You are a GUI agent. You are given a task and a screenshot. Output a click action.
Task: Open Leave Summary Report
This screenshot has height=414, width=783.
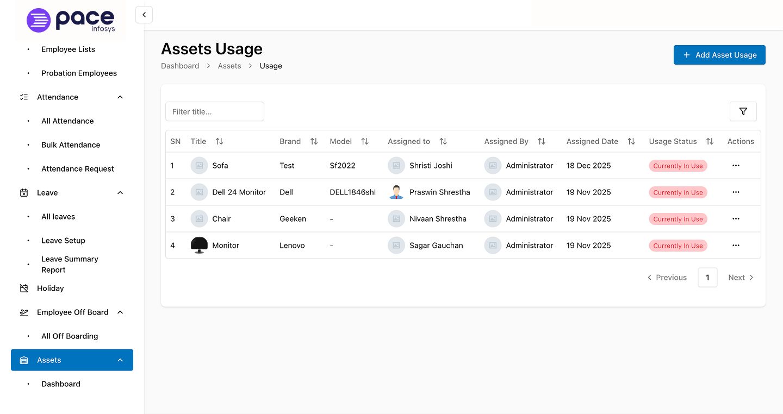70,265
